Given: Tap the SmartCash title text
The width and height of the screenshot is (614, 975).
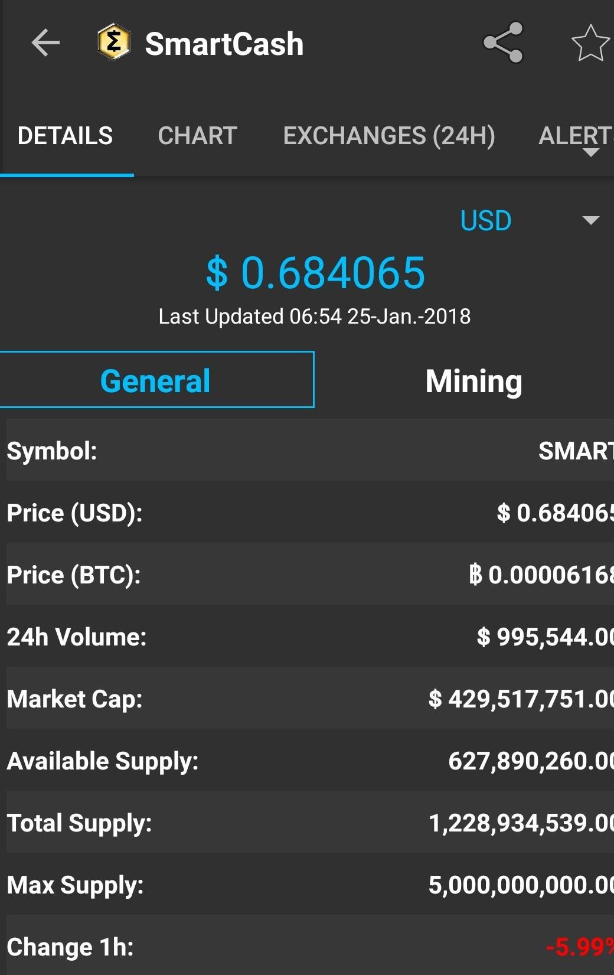Looking at the screenshot, I should pos(224,44).
